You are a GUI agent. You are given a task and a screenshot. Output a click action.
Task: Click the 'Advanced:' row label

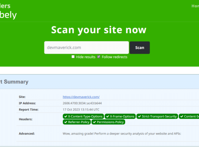(x=27, y=134)
